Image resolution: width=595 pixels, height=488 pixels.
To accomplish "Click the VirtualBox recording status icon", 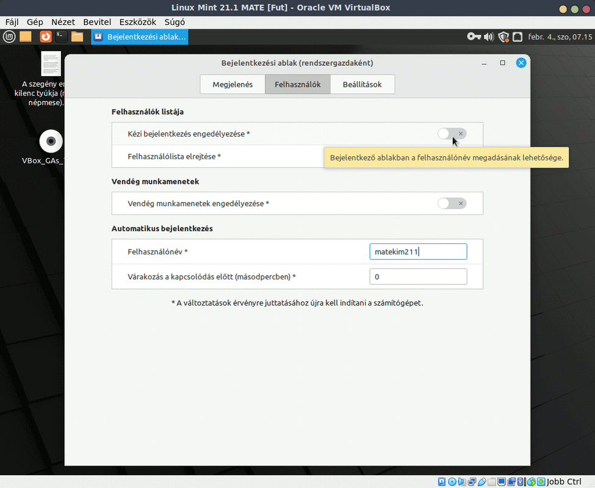I will (x=511, y=481).
